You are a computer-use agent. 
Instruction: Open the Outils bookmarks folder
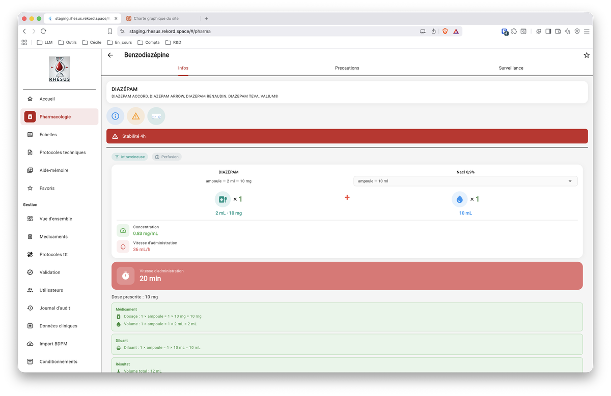(x=67, y=42)
